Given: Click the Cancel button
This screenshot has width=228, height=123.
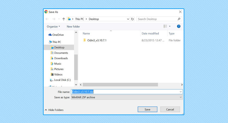Looking at the screenshot, I should tap(170, 109).
